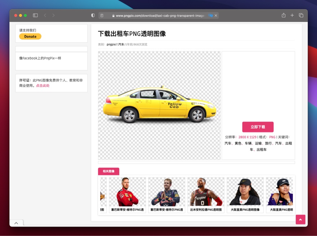Open the 点击此处 license link
The image size is (317, 236).
pyautogui.click(x=43, y=85)
